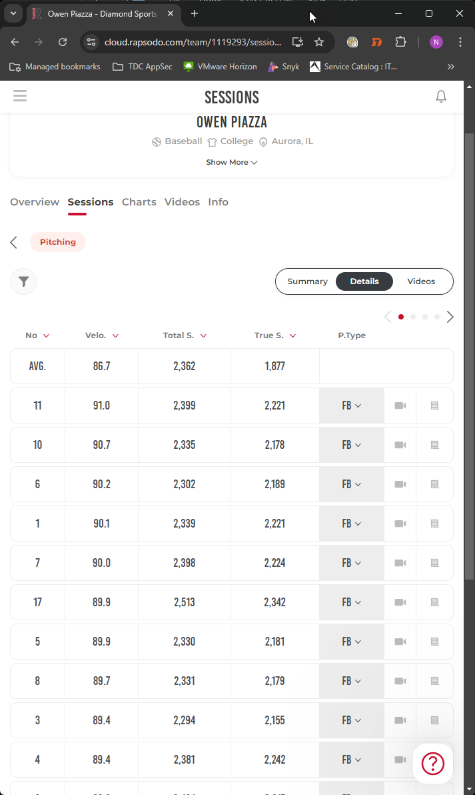Open the Charts tab

[x=139, y=202]
